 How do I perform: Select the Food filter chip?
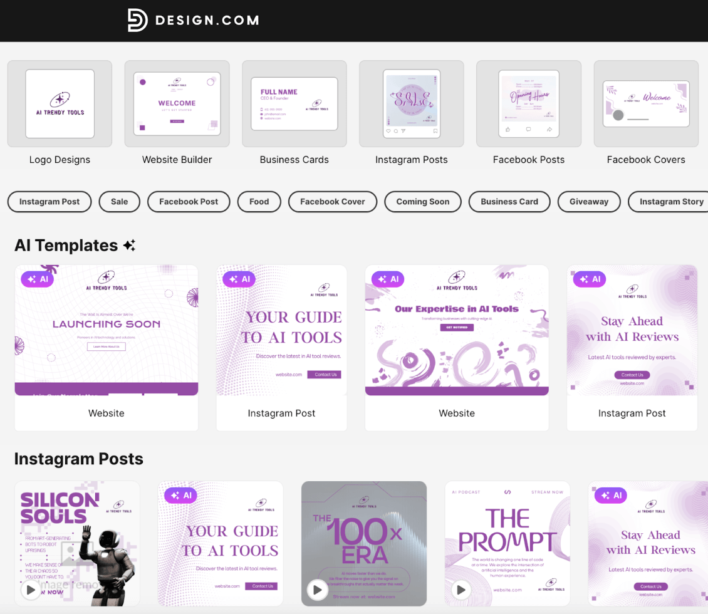coord(259,202)
